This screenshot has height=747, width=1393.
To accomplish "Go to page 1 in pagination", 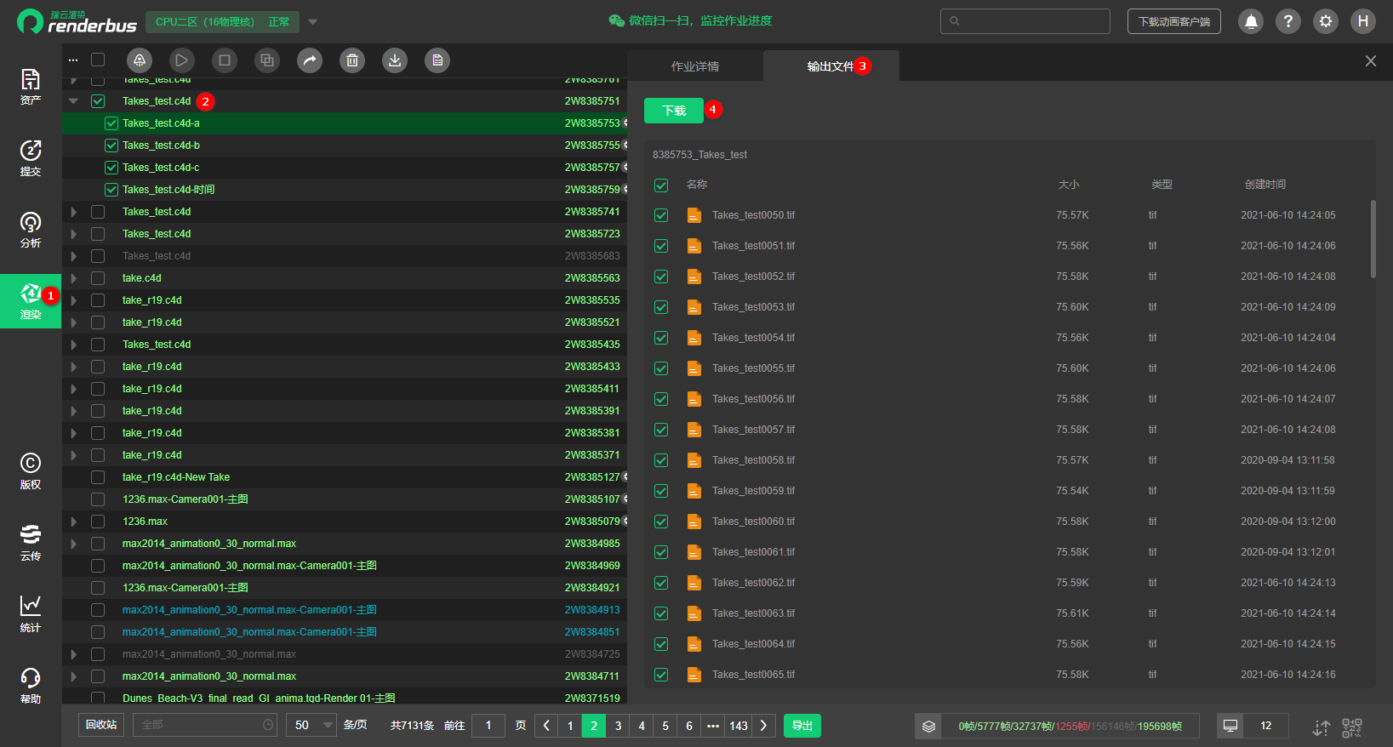I will tap(570, 726).
